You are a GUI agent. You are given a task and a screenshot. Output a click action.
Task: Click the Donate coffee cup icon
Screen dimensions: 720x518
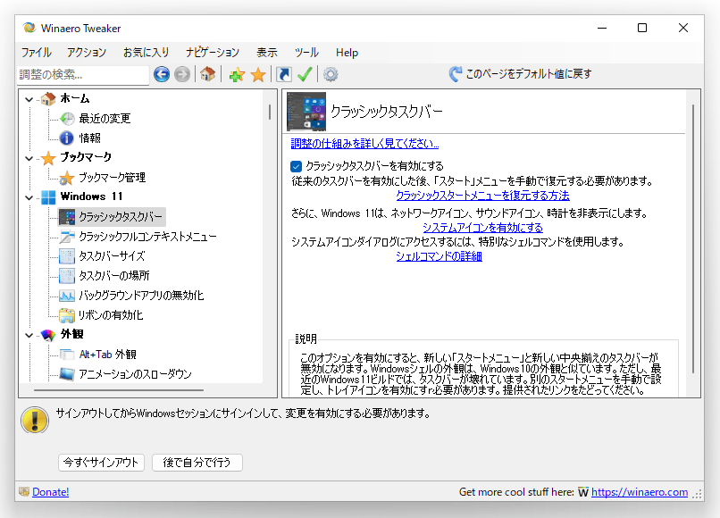[24, 492]
